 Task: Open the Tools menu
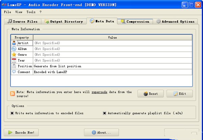(x=31, y=12)
